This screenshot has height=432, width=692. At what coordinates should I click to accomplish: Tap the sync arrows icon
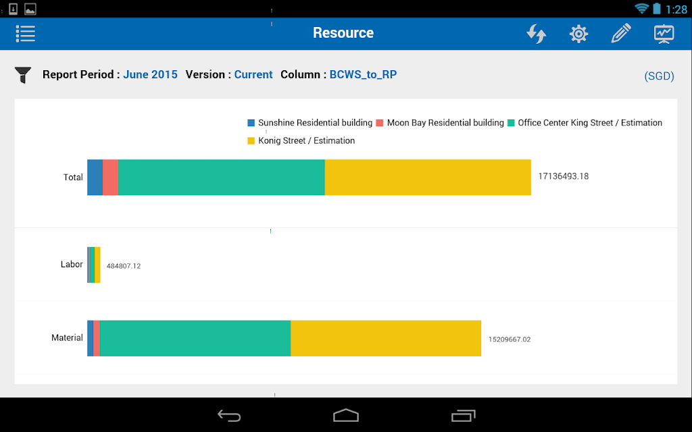pyautogui.click(x=536, y=34)
